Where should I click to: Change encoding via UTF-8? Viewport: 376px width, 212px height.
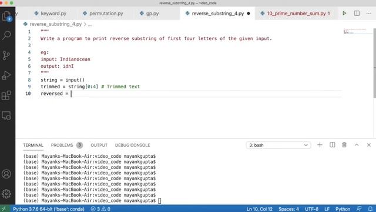pyautogui.click(x=311, y=209)
